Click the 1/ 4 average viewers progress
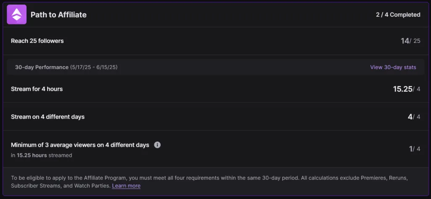431x199 pixels. pyautogui.click(x=415, y=149)
